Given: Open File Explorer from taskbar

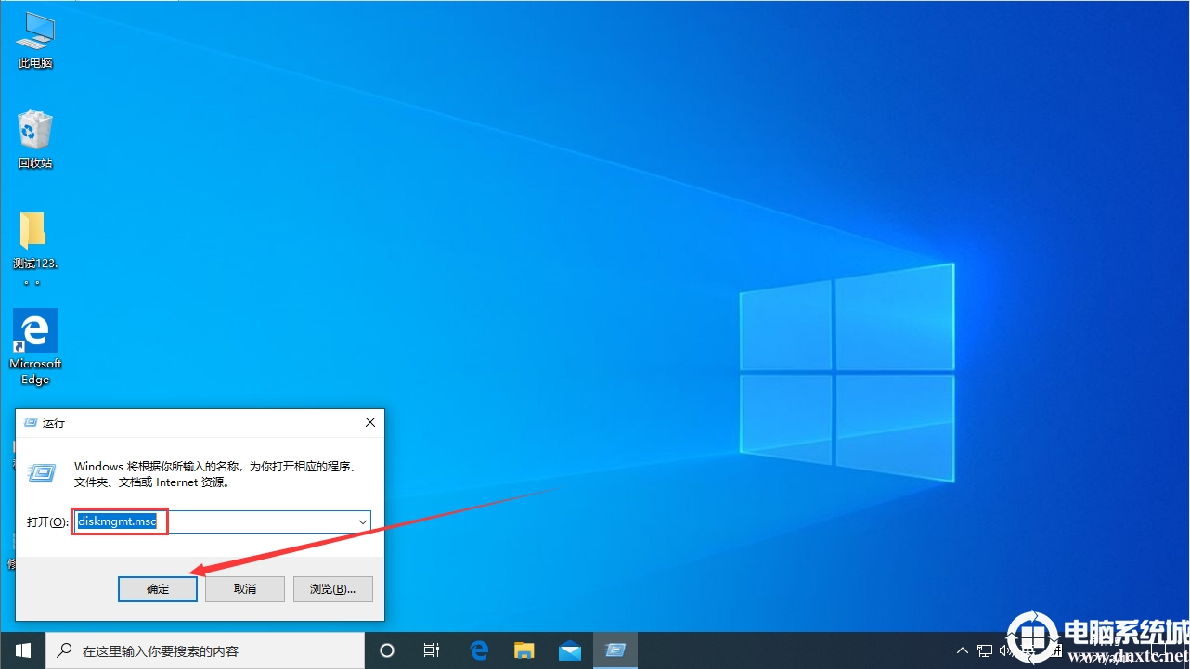Looking at the screenshot, I should [524, 650].
